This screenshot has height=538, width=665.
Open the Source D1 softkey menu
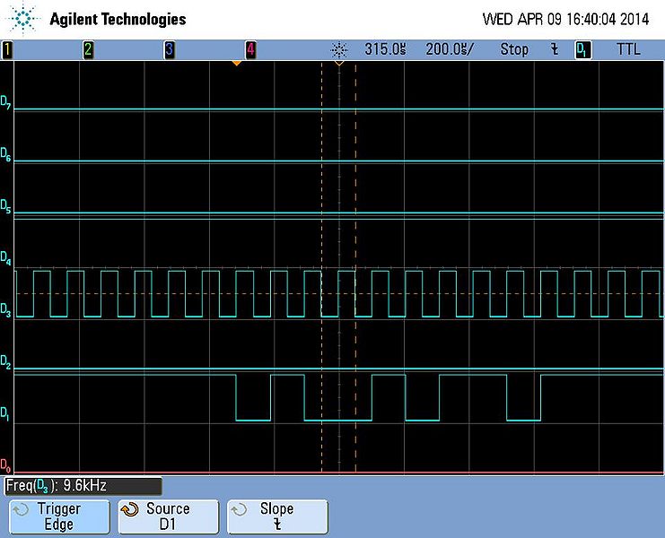[x=168, y=517]
